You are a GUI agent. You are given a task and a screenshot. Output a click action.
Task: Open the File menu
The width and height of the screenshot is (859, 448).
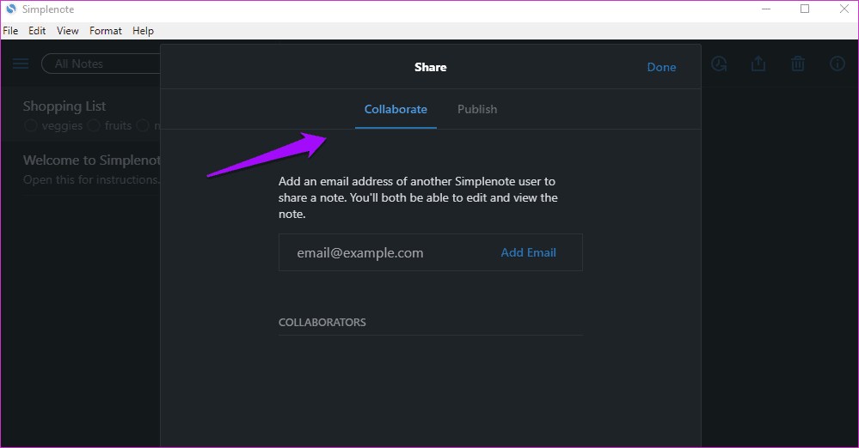[x=10, y=31]
